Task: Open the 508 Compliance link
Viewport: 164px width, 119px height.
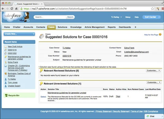Action: [x=151, y=111]
